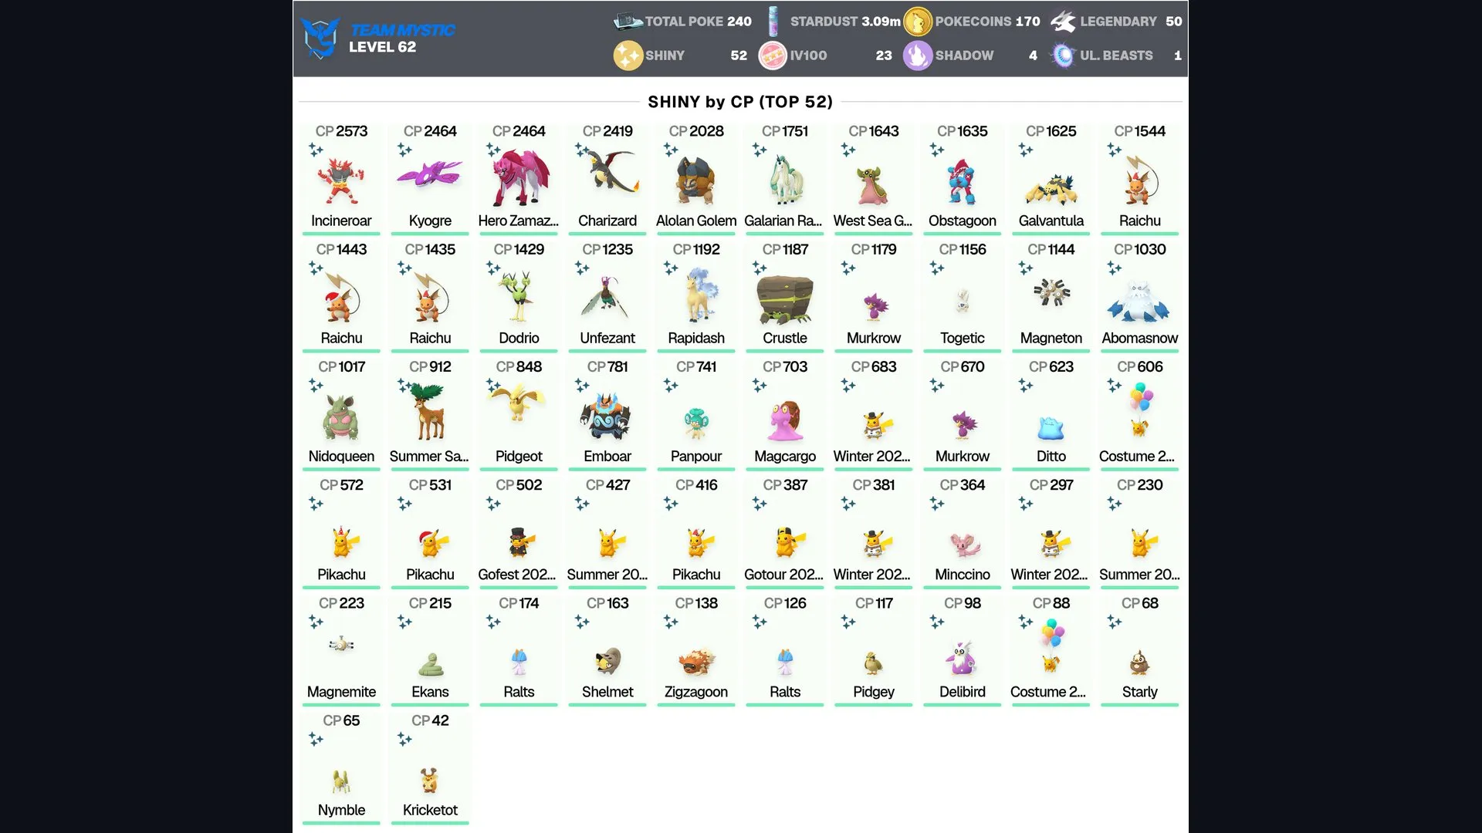
Task: Select the Obstagoon sprite
Action: pos(962,182)
